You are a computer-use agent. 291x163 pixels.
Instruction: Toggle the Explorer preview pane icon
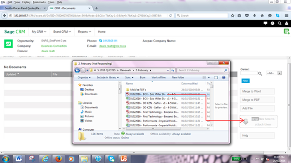(216, 77)
